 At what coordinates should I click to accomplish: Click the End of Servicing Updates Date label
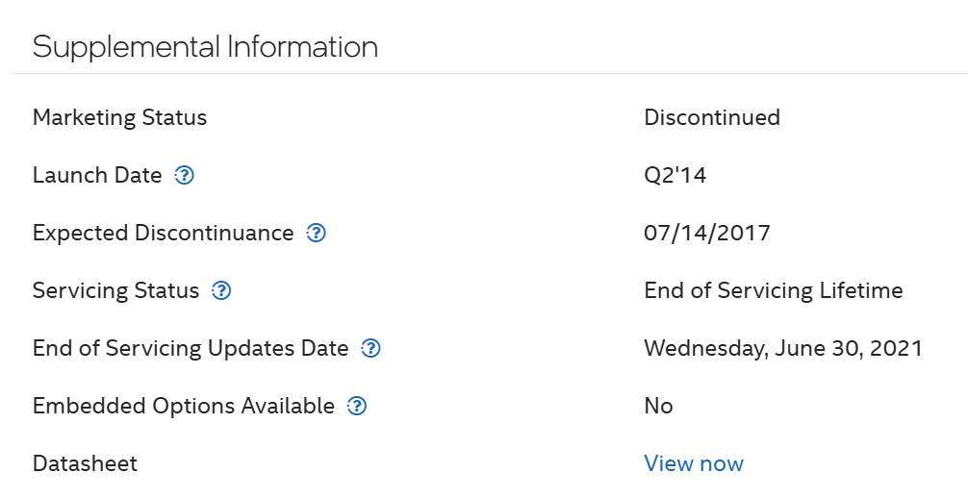(x=191, y=349)
